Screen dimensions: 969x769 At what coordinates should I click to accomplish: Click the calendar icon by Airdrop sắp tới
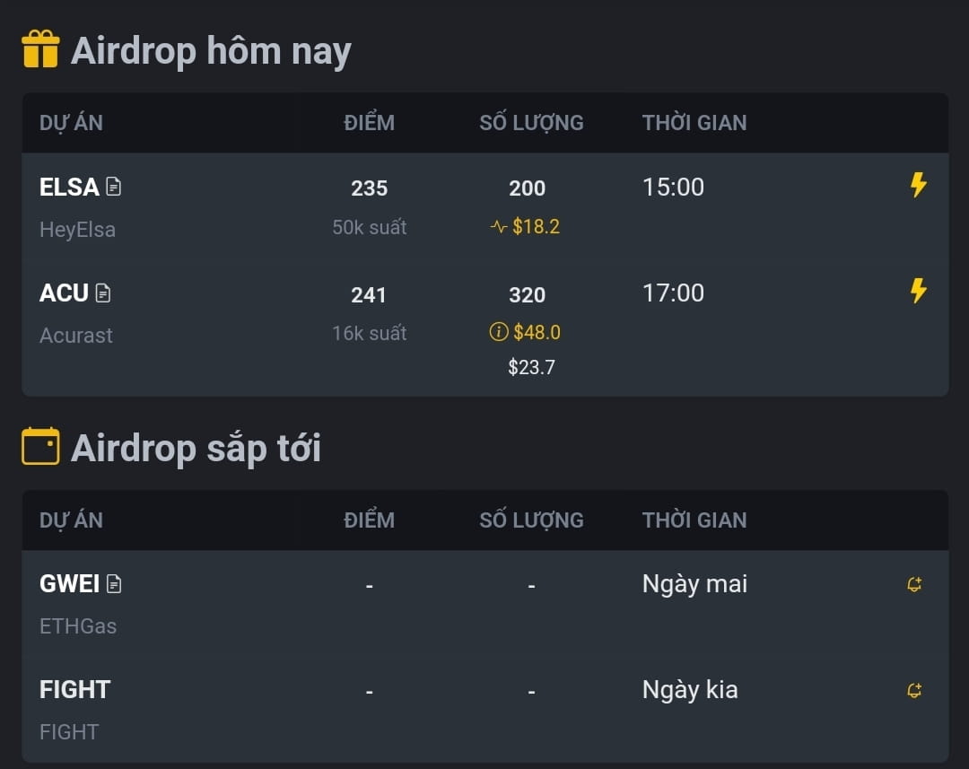point(40,446)
